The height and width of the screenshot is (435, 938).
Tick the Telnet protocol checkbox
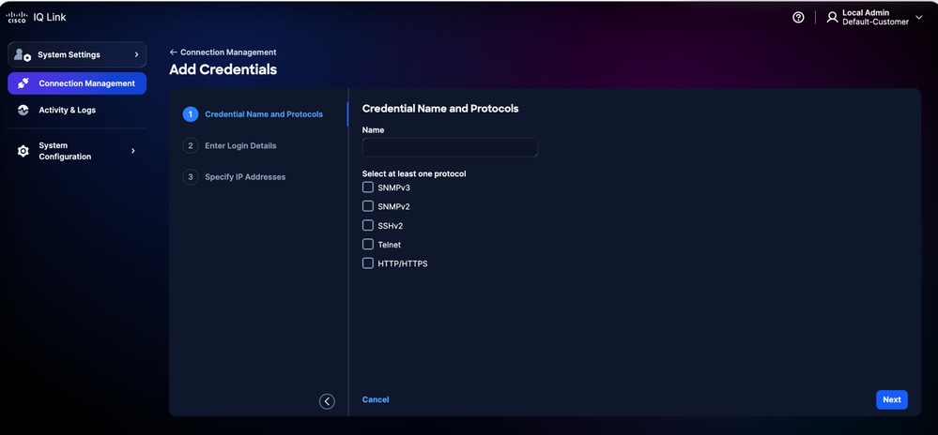[368, 245]
